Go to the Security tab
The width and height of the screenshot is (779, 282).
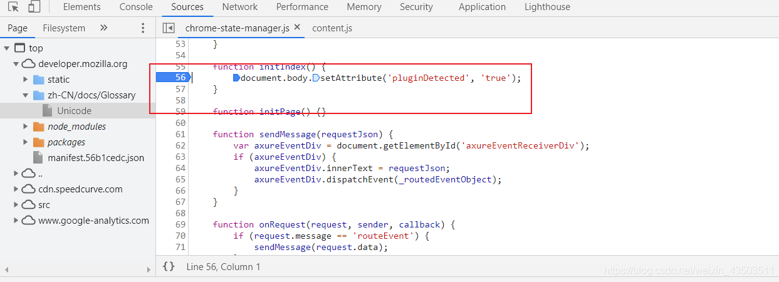coord(416,7)
